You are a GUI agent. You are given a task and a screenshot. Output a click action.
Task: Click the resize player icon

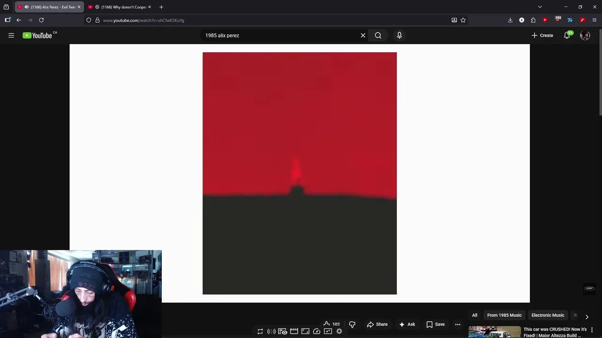click(x=305, y=331)
